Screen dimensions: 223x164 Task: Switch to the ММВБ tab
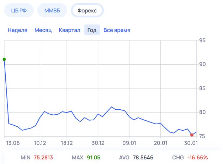click(x=52, y=11)
